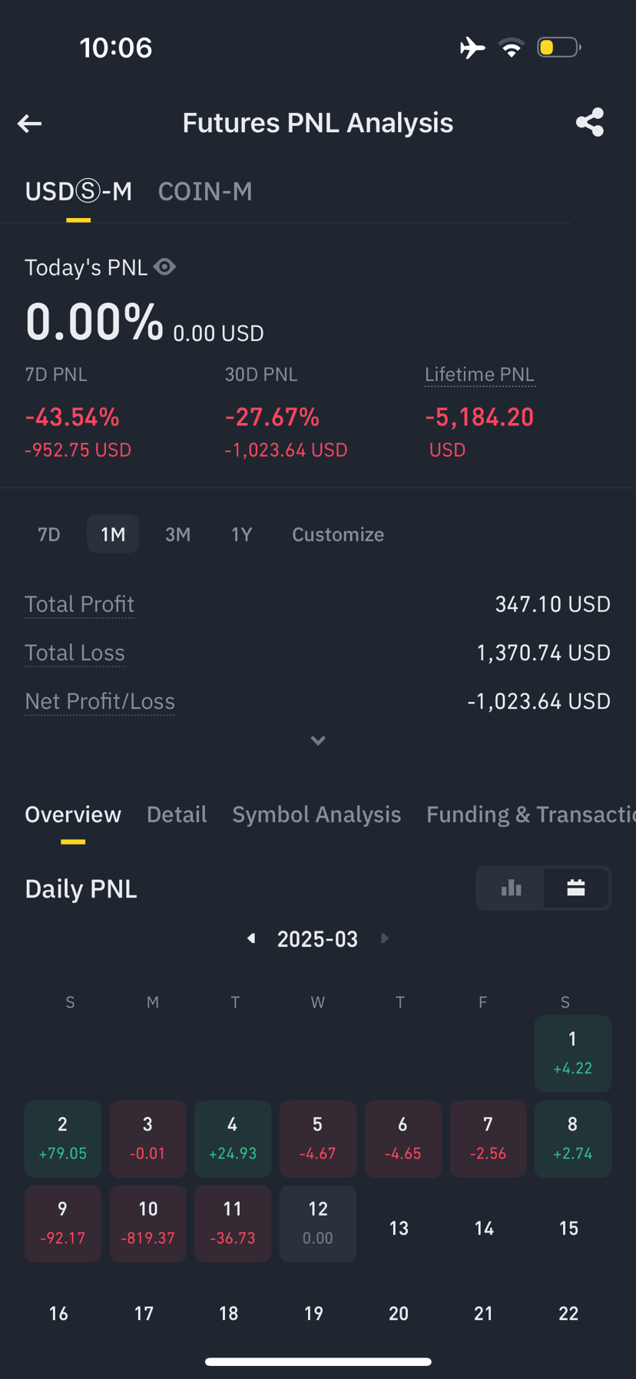Select the 1Y time range

pos(242,534)
